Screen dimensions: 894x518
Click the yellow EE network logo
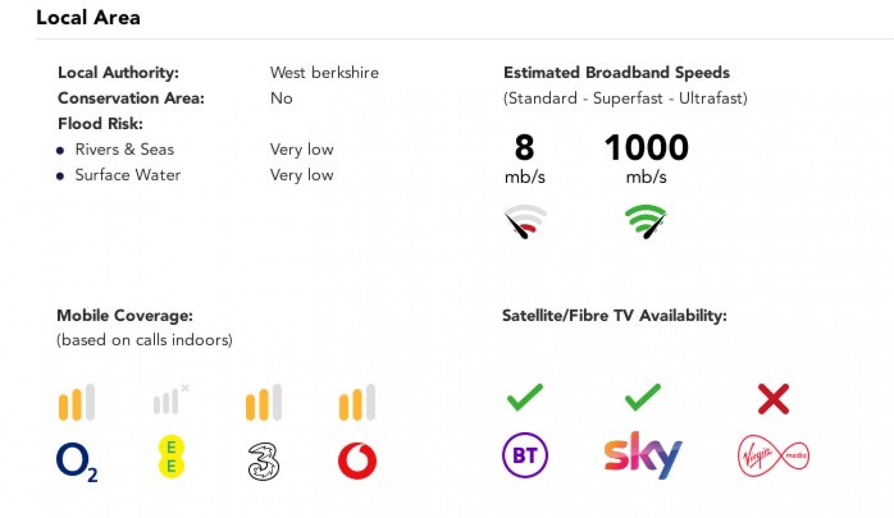click(171, 457)
